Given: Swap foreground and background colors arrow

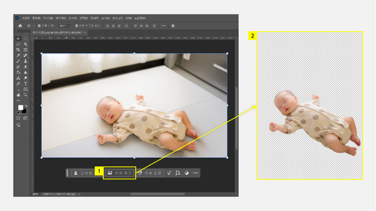Looking at the screenshot, I should pos(26,106).
